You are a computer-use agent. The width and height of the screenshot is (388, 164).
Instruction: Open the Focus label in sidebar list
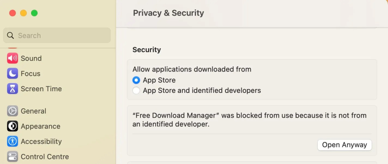click(x=31, y=73)
